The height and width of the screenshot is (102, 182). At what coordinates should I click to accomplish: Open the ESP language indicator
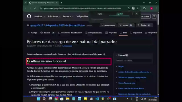[x=137, y=99]
